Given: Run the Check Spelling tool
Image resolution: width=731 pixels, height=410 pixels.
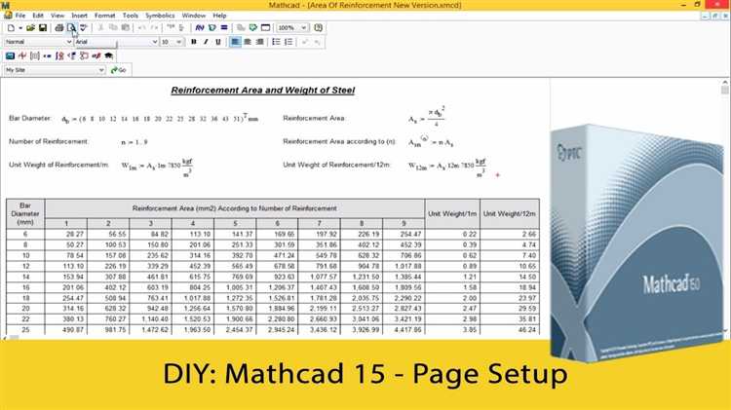Looking at the screenshot, I should 84,28.
